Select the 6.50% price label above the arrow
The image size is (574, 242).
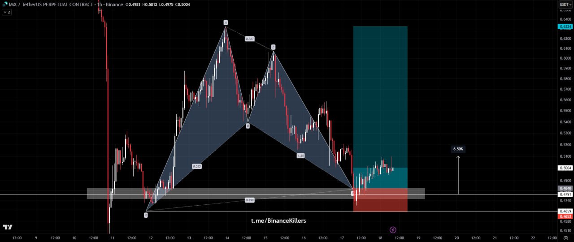[458, 149]
